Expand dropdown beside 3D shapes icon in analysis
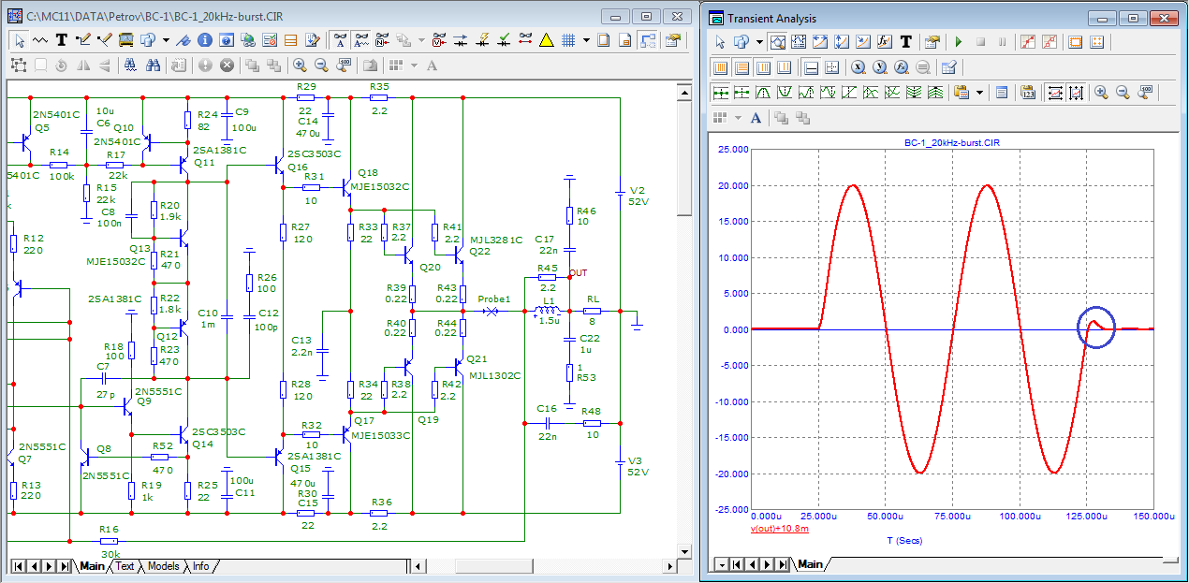 759,42
